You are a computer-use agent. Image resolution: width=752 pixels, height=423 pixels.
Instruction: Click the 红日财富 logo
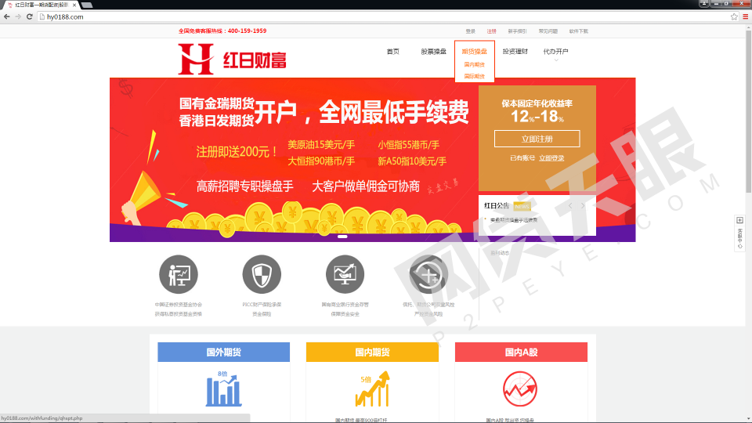point(232,60)
